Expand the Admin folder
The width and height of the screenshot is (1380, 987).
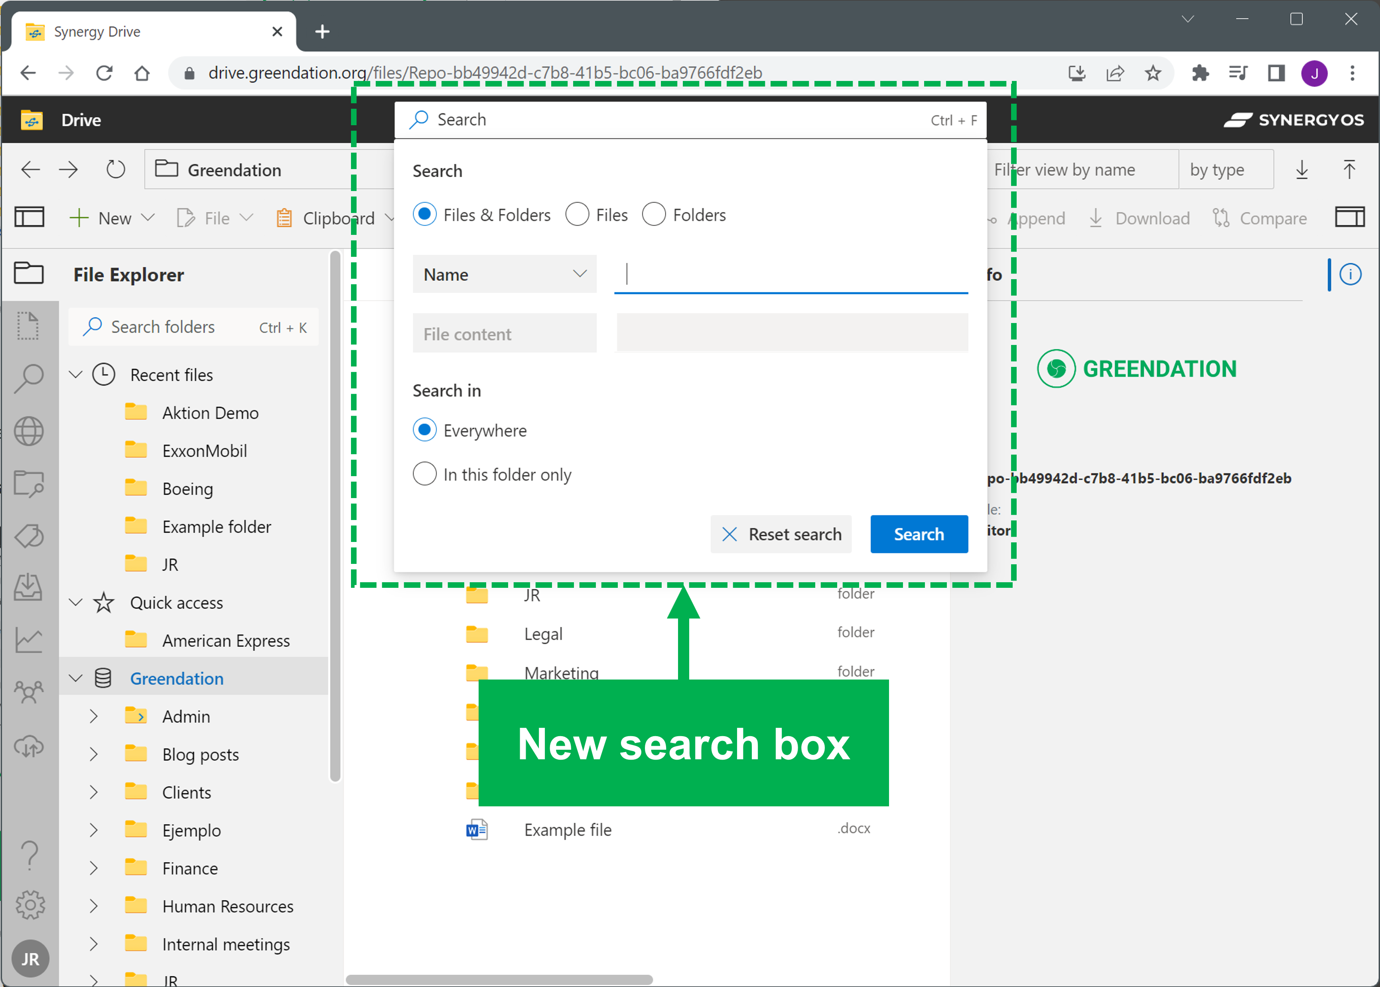[93, 716]
